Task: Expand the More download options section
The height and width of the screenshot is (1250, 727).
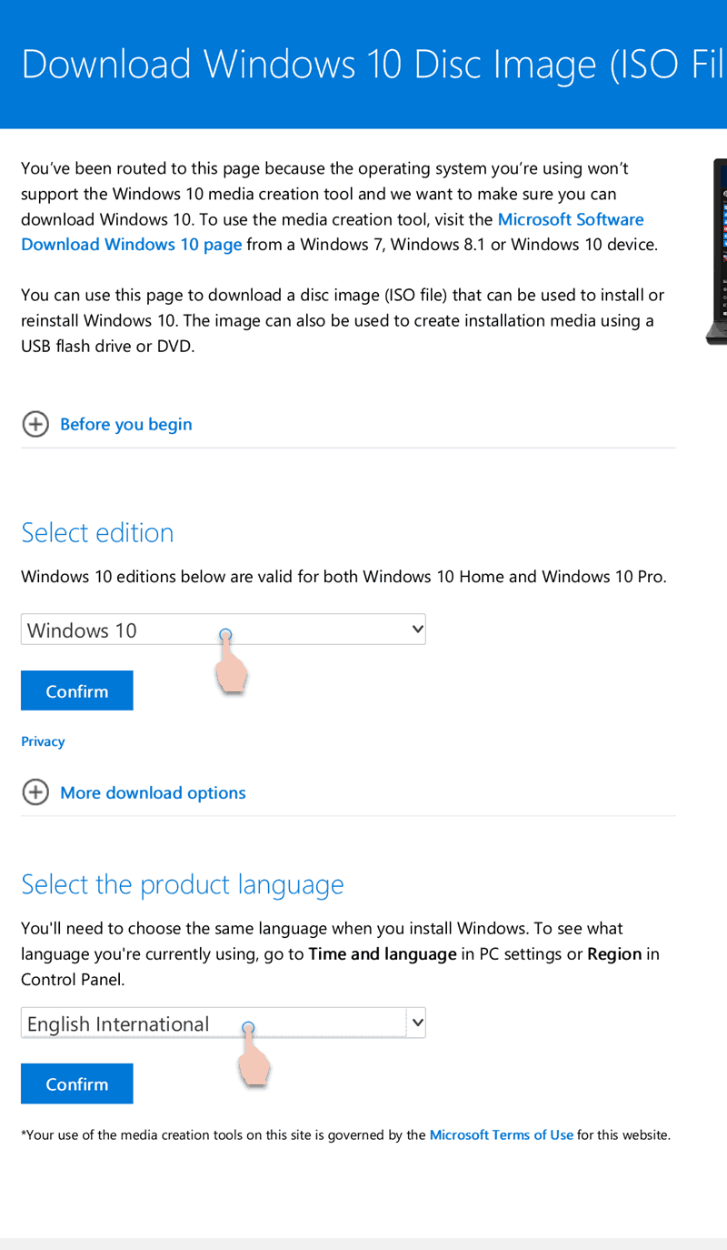Action: pos(153,792)
